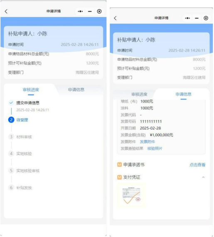Click orange M icon beside 支付凭证
Image resolution: width=214 pixels, height=237 pixels.
coord(119,177)
